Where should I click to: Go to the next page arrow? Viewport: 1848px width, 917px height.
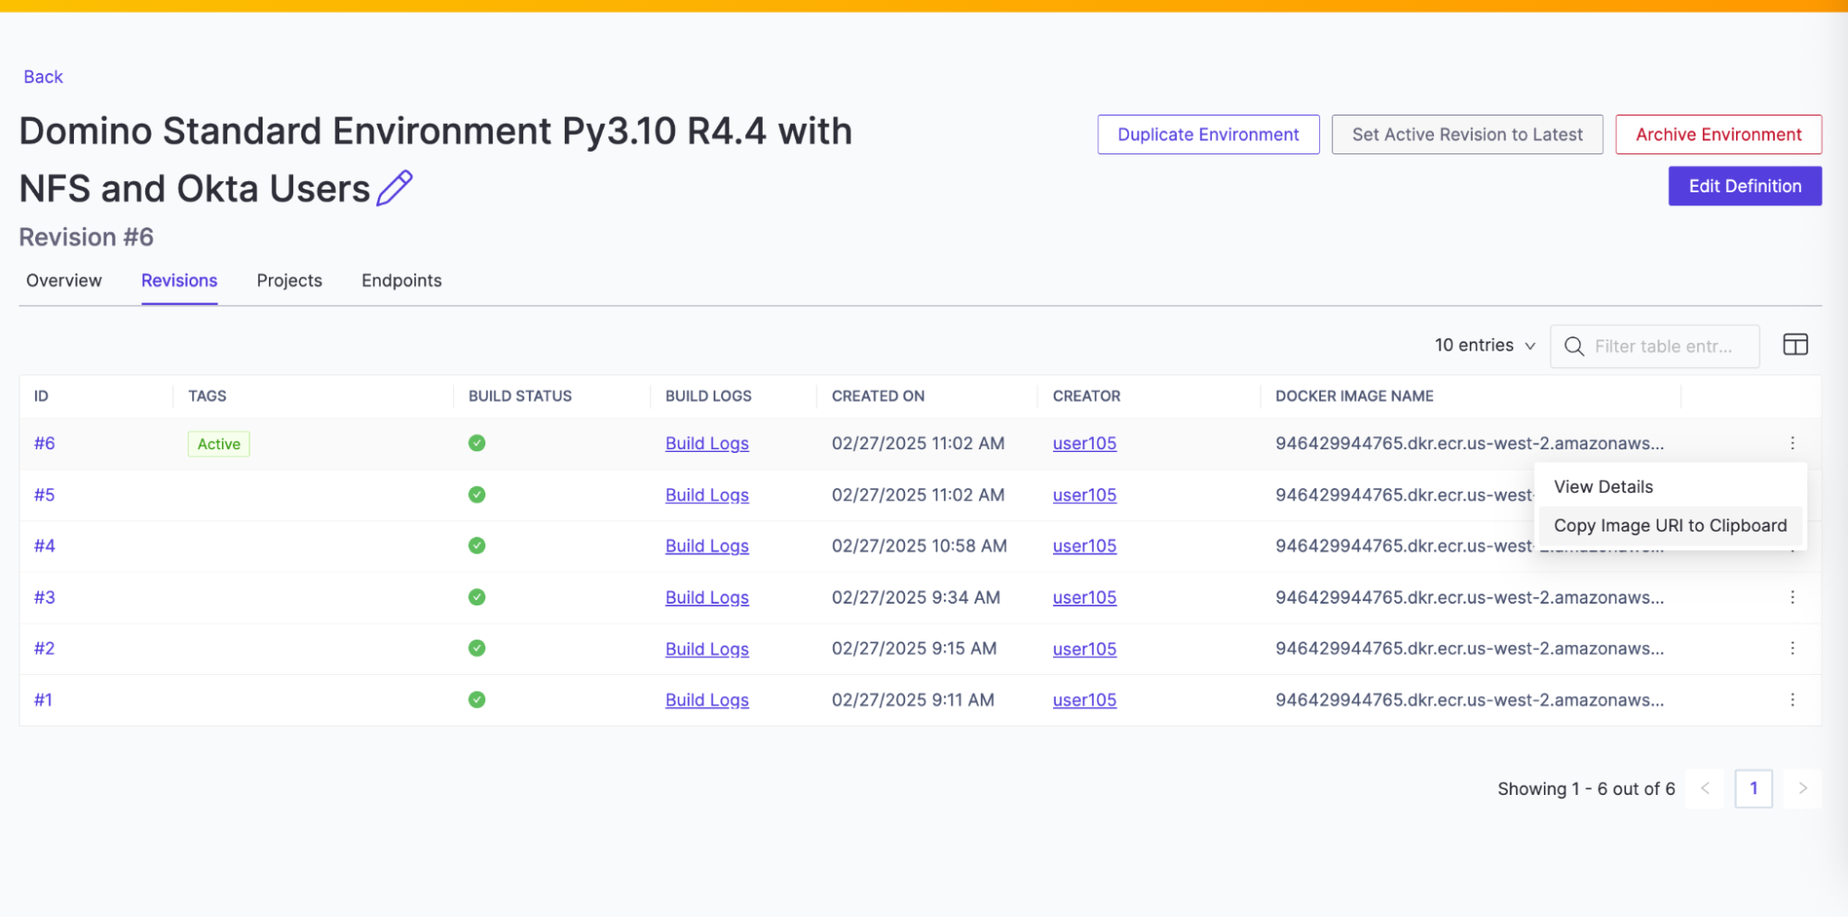click(x=1803, y=789)
